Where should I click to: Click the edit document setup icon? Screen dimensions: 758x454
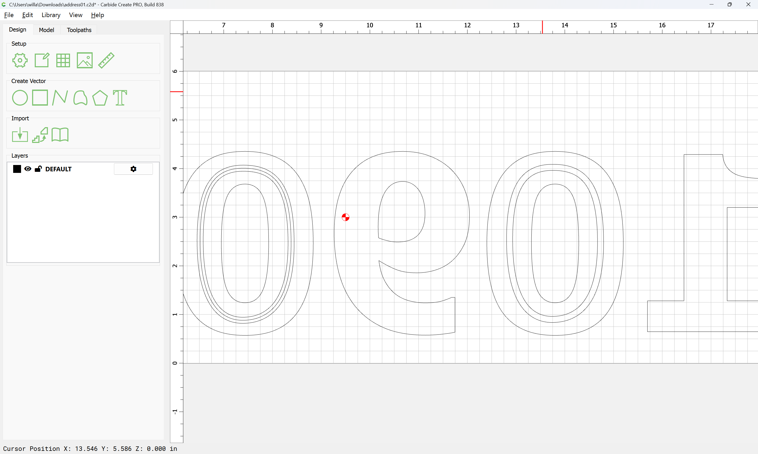pos(42,60)
